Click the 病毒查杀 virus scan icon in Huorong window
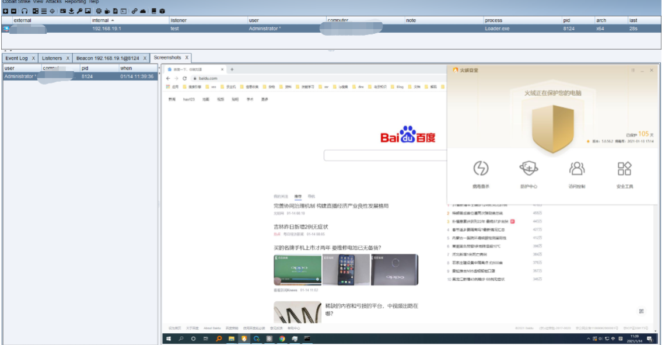The width and height of the screenshot is (665, 345). (x=481, y=169)
